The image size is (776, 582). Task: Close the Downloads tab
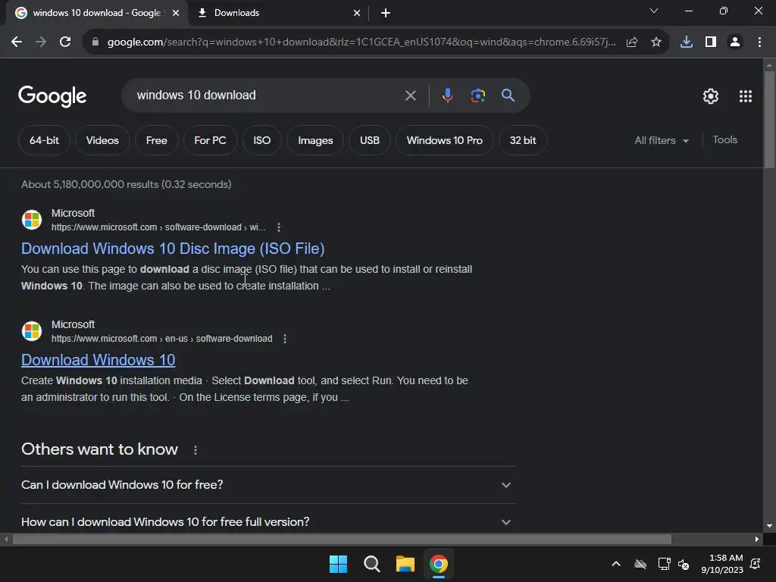pyautogui.click(x=357, y=13)
